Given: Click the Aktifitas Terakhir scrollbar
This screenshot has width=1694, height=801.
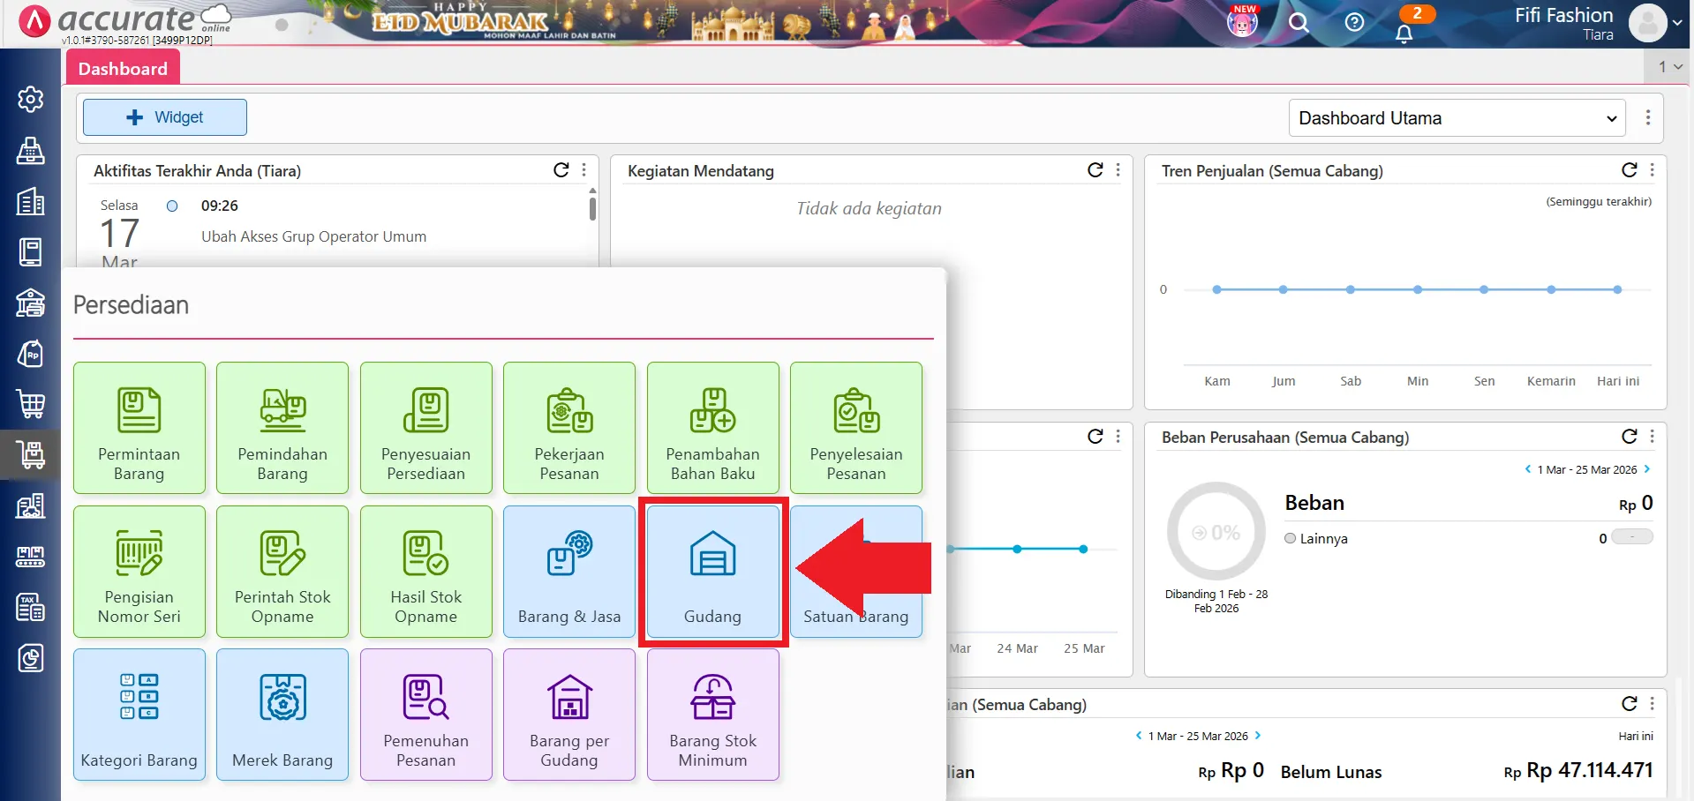Looking at the screenshot, I should click(592, 209).
